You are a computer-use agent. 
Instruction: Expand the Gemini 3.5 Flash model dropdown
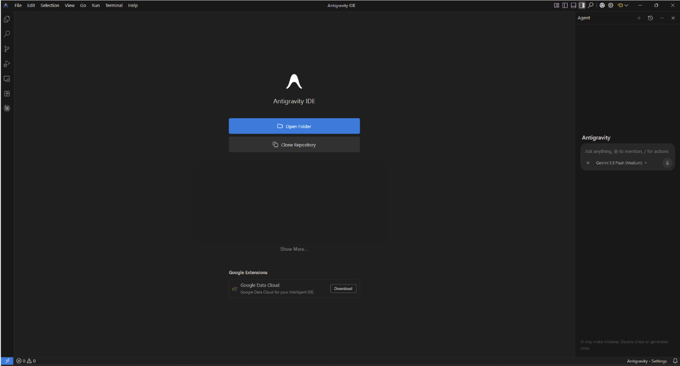coord(621,163)
